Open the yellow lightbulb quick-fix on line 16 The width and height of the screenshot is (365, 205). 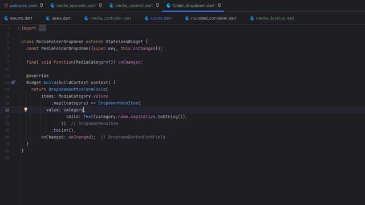pyautogui.click(x=26, y=109)
